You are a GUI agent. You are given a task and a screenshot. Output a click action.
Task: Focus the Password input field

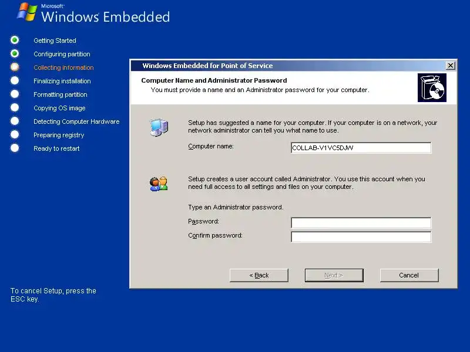[x=361, y=223]
